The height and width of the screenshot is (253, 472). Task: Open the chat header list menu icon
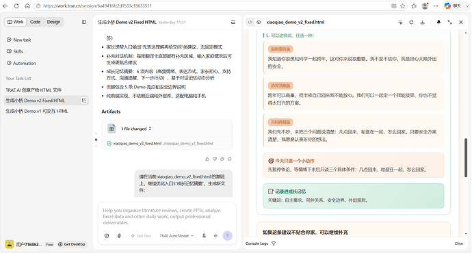tap(233, 22)
